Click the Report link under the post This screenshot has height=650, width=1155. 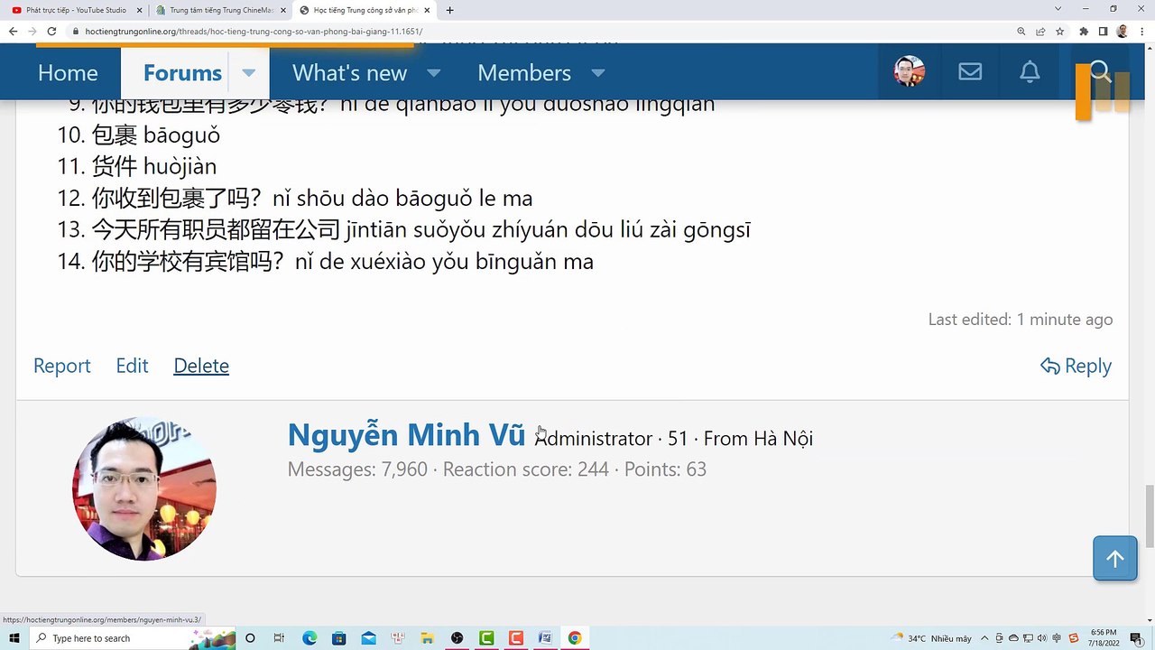tap(62, 366)
